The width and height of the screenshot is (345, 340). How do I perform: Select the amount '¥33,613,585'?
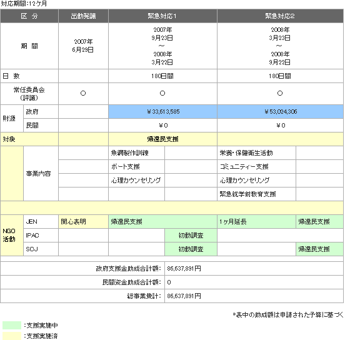click(x=162, y=112)
